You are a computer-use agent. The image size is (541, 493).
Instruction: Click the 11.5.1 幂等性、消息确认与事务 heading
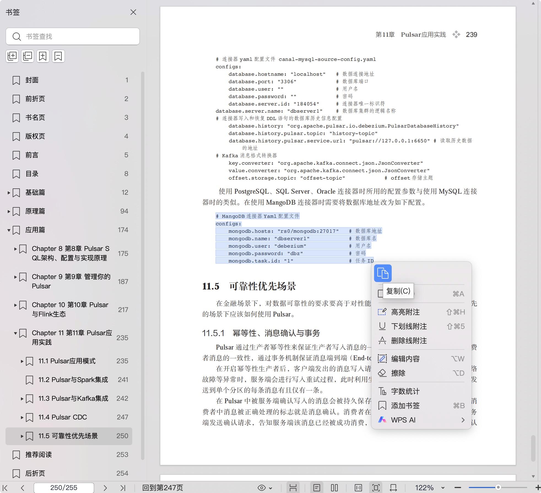pos(261,333)
